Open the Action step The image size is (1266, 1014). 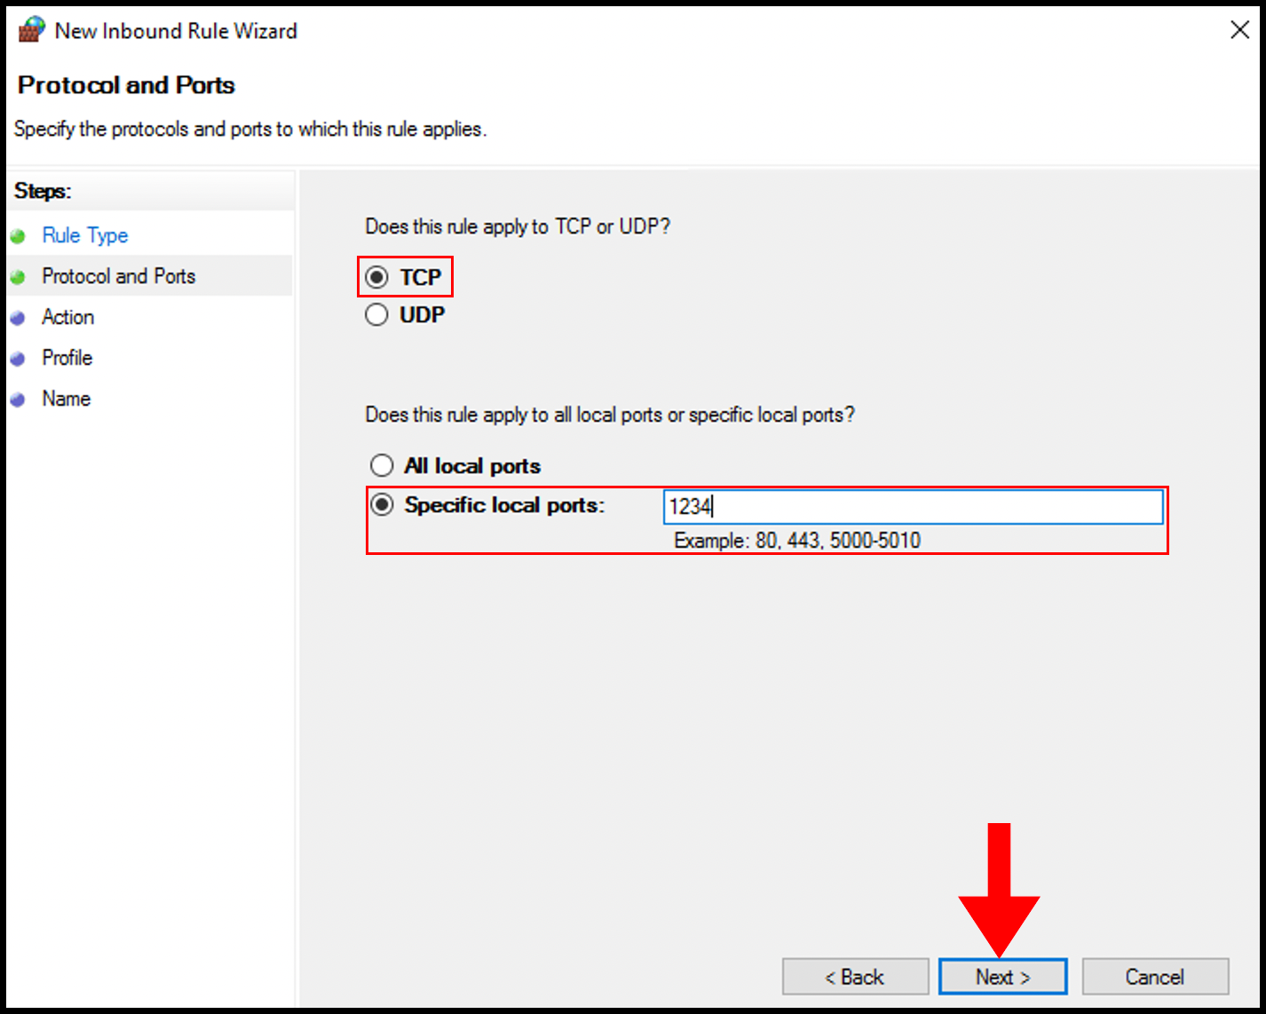67,317
